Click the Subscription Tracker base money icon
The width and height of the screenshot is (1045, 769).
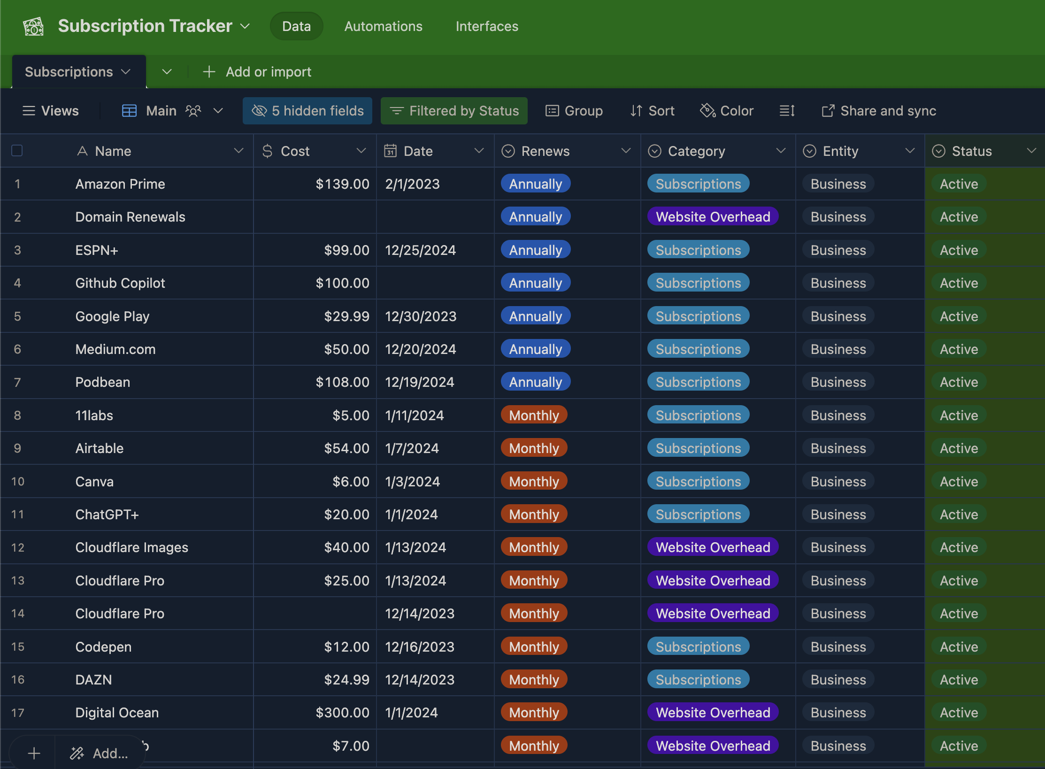click(x=33, y=26)
